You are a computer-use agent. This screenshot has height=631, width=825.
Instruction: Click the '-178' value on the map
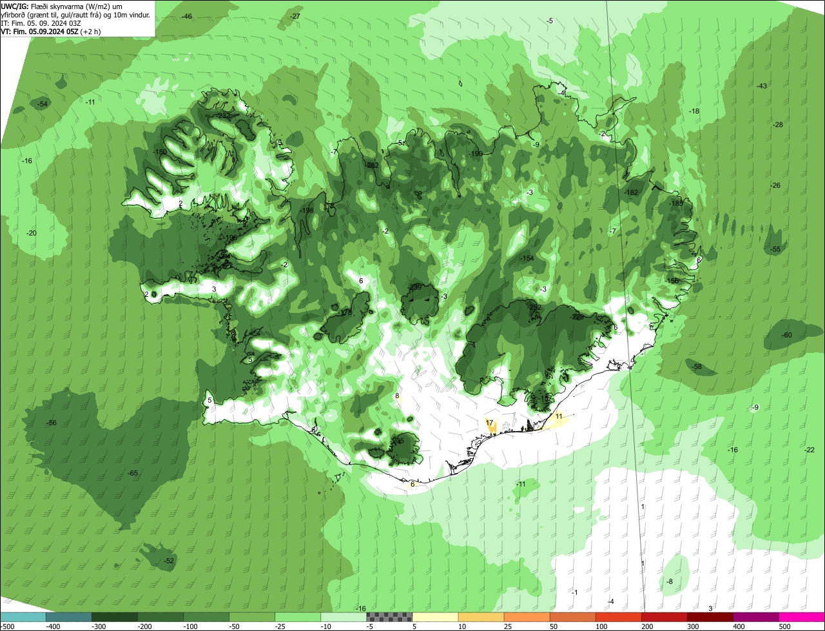[x=345, y=312]
